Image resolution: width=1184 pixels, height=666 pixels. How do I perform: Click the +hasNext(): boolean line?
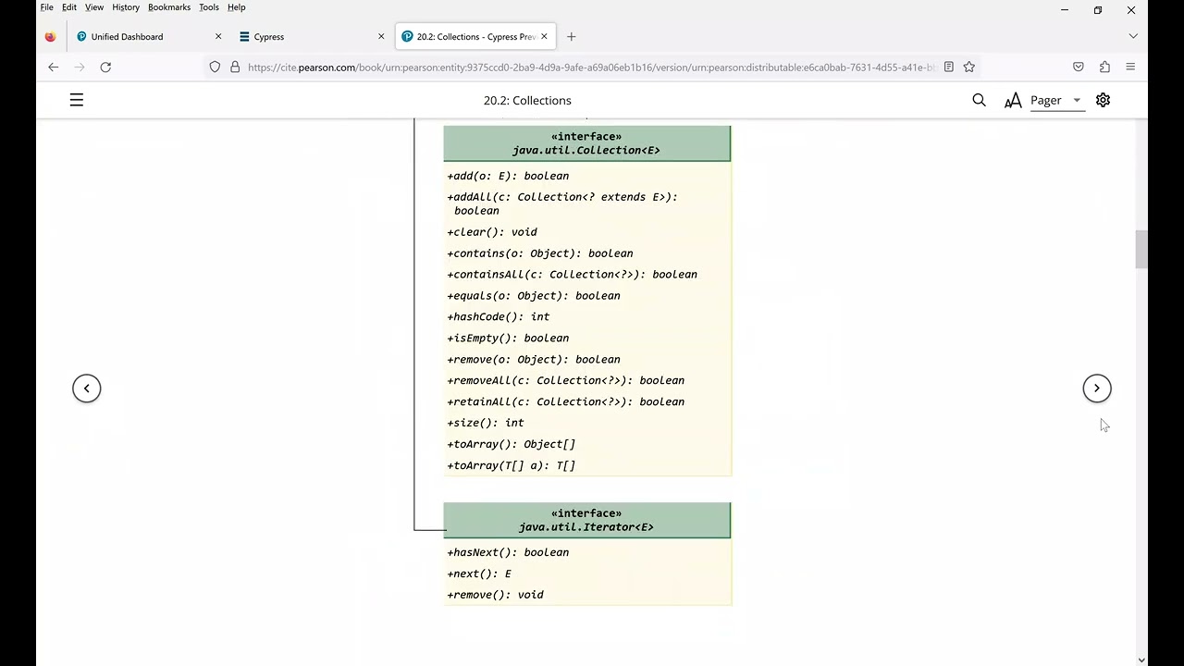508,552
